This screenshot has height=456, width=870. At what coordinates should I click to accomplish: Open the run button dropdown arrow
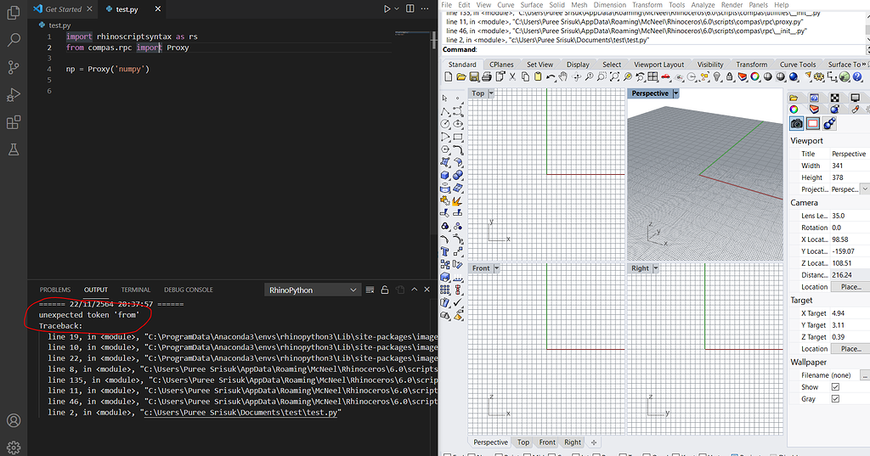[x=397, y=8]
